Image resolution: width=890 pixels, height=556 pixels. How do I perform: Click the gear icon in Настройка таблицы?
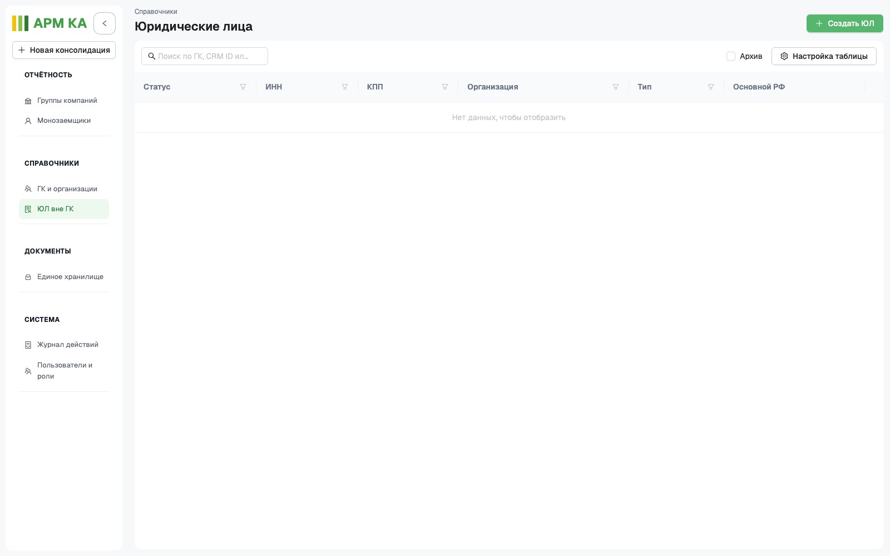point(784,56)
